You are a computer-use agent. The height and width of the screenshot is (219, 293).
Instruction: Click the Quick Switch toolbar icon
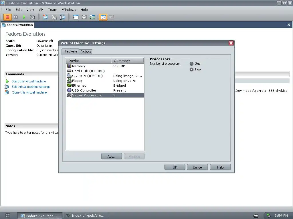coord(84,17)
